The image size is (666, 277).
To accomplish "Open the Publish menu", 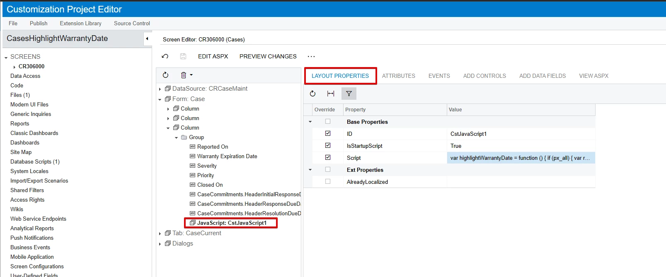I will point(39,24).
